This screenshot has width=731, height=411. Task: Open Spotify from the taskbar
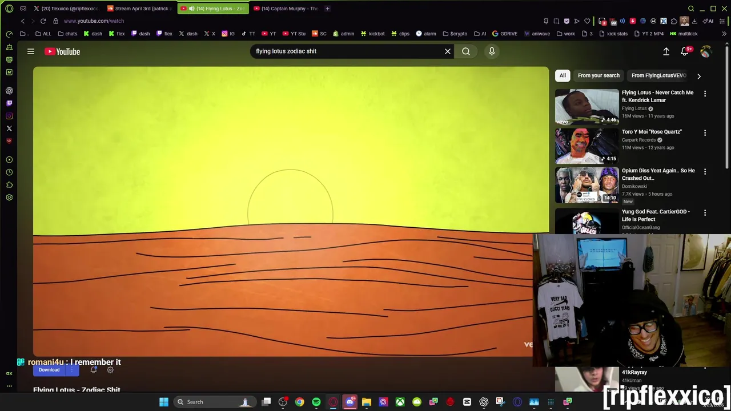316,402
